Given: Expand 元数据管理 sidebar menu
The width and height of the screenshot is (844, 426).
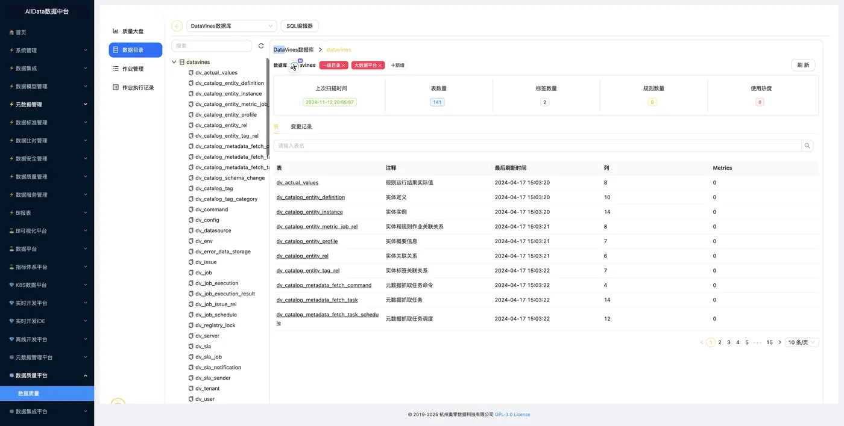Looking at the screenshot, I should [47, 104].
